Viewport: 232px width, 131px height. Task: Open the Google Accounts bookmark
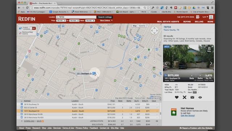[x=59, y=12]
